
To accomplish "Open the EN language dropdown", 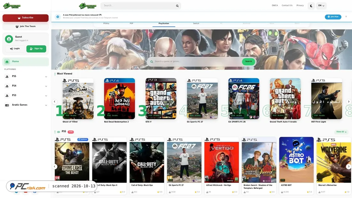I will point(321,6).
